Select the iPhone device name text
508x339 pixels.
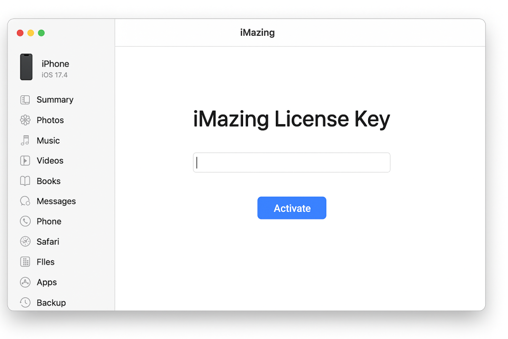coord(55,64)
